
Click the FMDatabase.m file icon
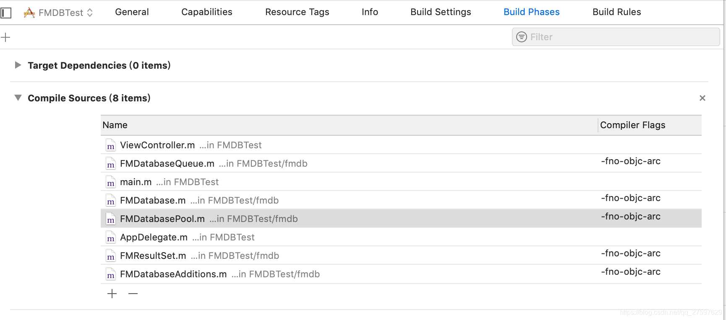click(110, 200)
